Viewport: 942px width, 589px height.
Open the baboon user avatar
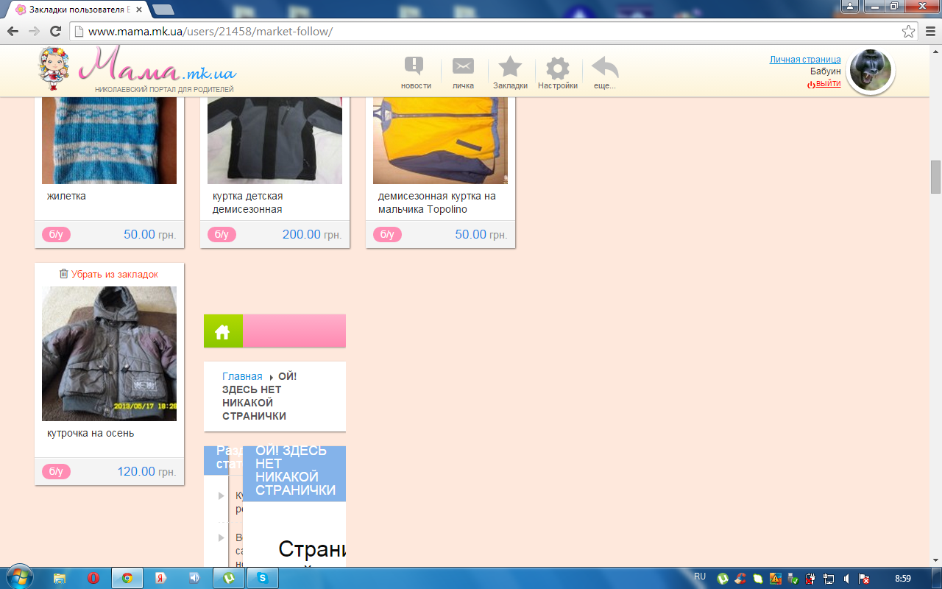pyautogui.click(x=870, y=71)
